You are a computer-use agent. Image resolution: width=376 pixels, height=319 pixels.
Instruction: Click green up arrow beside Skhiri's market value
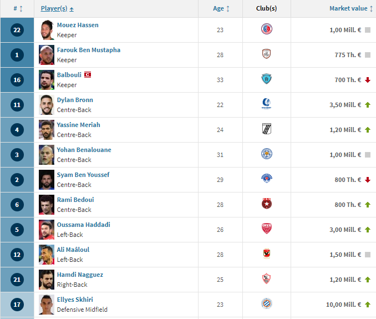368,305
